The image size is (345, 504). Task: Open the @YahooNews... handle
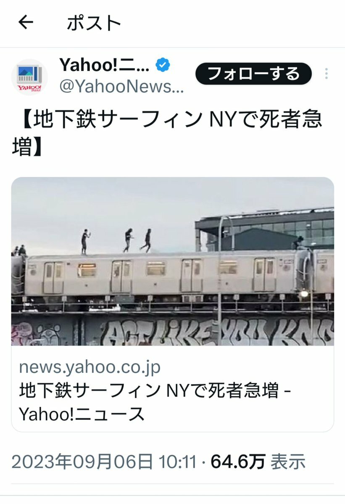pos(121,87)
